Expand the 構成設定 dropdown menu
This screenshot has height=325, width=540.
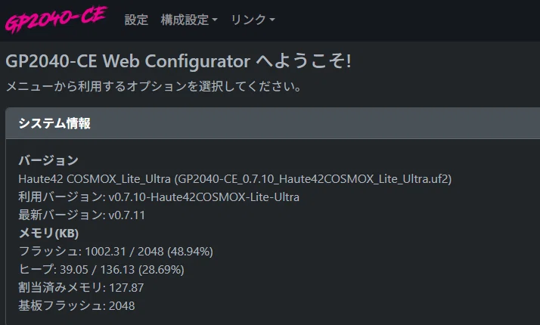coord(189,20)
